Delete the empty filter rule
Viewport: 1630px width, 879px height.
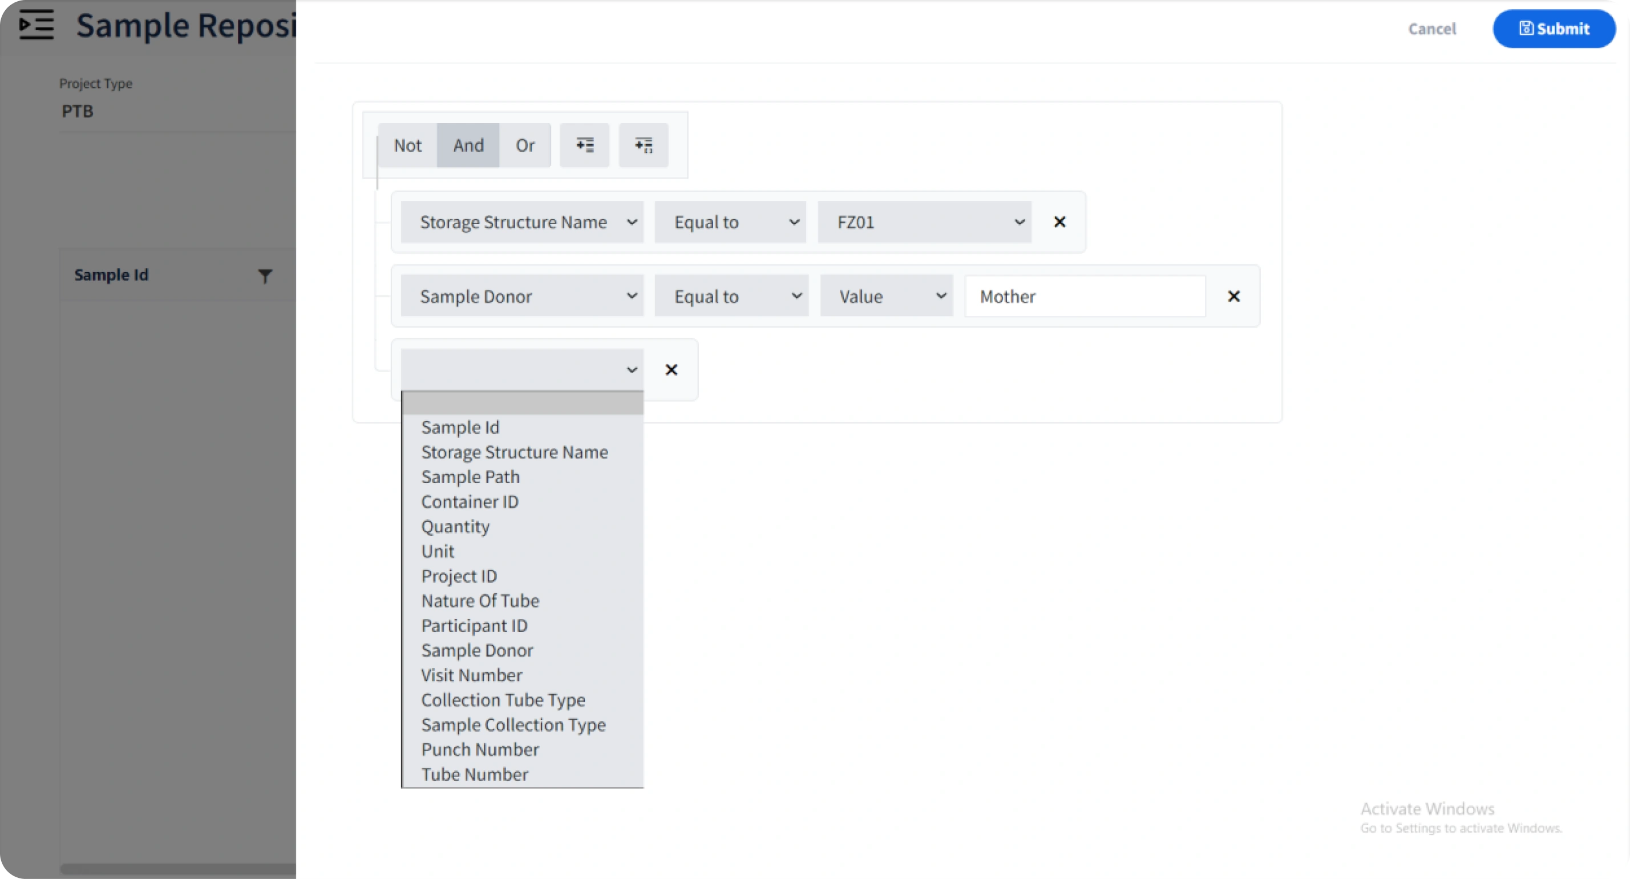672,370
